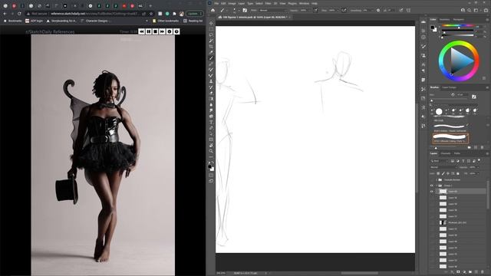
Task: Select the Eyedropper tool
Action: tap(211, 52)
